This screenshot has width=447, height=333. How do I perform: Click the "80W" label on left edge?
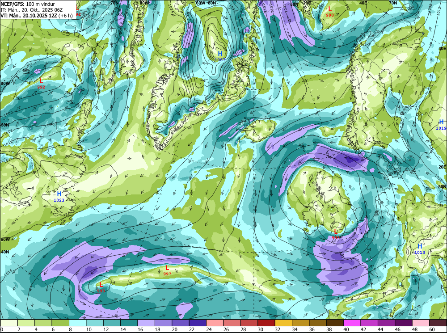5,83
